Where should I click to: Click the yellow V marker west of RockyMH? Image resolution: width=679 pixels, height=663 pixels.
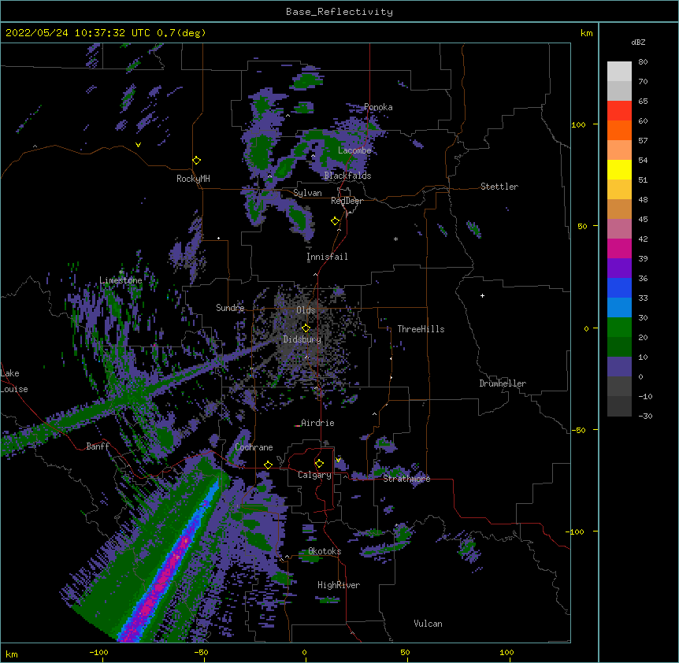pos(138,145)
